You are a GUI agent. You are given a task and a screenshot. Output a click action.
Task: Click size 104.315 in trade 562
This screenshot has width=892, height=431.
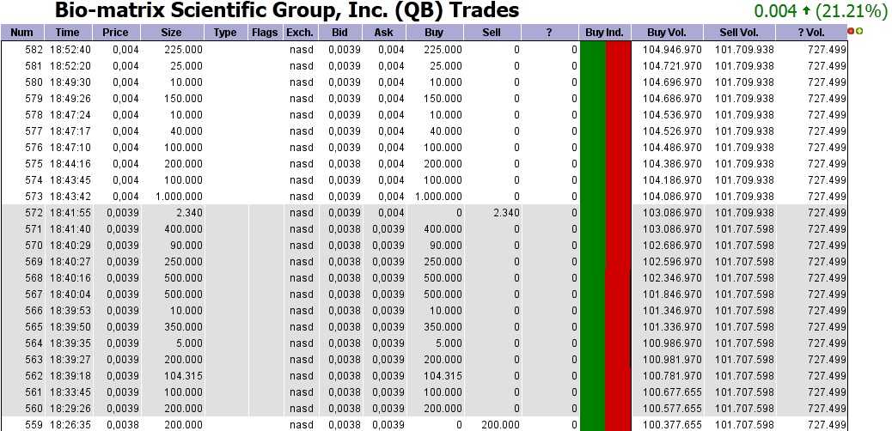tap(183, 376)
